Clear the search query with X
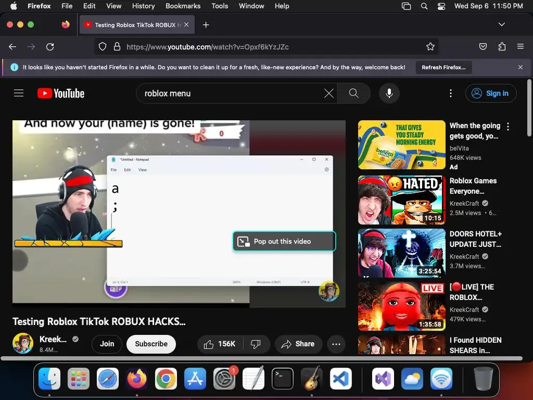Screen dimensions: 533x400 329,93
